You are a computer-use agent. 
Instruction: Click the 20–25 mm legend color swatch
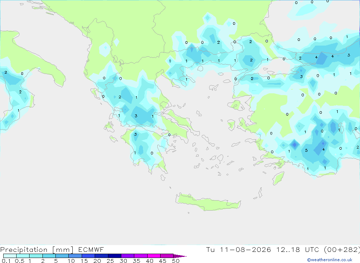coord(101,256)
